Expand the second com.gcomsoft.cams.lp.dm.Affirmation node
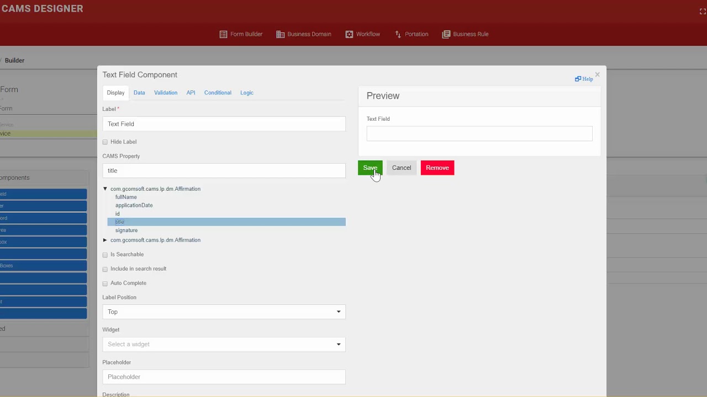The image size is (707, 397). 105,240
